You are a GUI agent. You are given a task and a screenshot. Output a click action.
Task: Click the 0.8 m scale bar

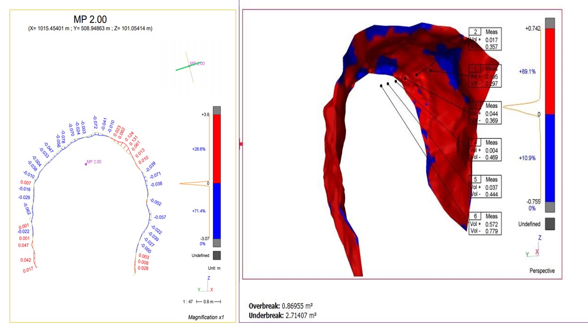click(209, 302)
